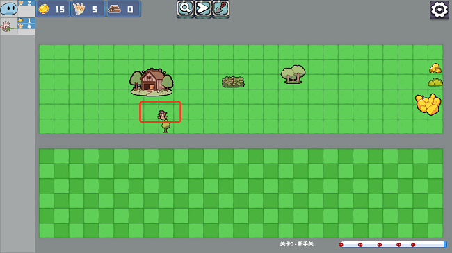Image resolution: width=452 pixels, height=253 pixels.
Task: Click the small sapling below the character
Action: (166, 126)
